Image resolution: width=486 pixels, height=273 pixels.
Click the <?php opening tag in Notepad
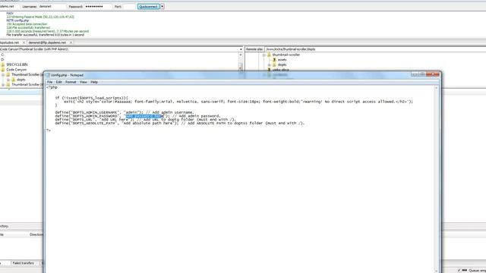(x=52, y=87)
